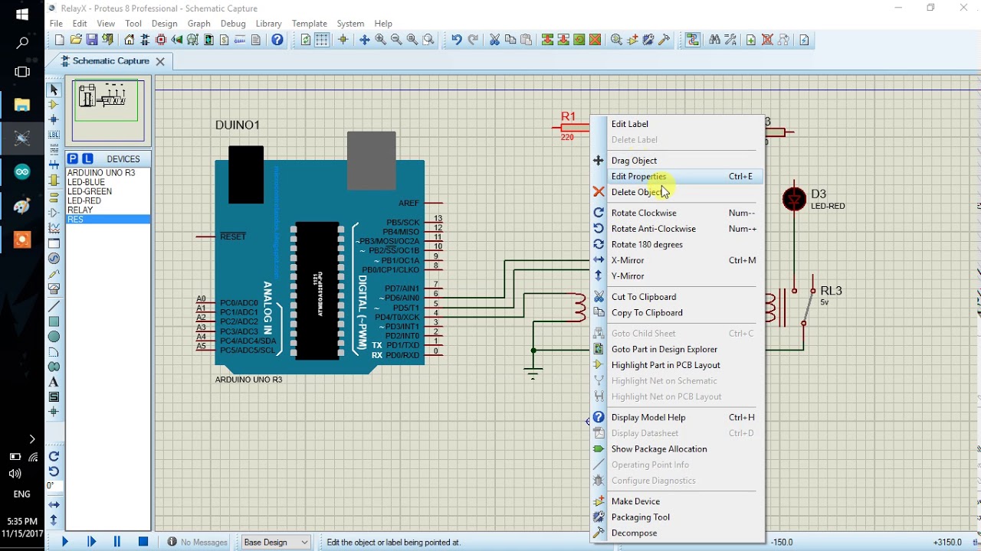Screen dimensions: 981x551
Task: Click the red X Block Delete icon
Action: tap(595, 40)
